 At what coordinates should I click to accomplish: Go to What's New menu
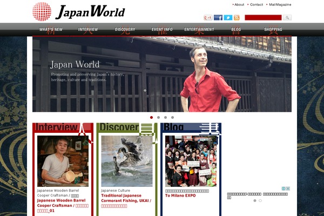(x=51, y=30)
